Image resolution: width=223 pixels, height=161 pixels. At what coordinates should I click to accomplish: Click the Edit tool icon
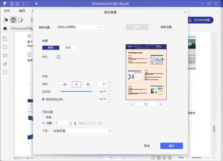point(21,20)
